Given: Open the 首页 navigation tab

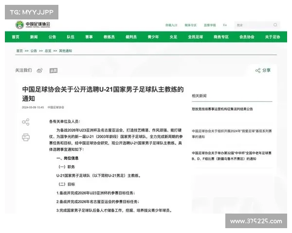Looking at the screenshot, I should click(x=15, y=37).
